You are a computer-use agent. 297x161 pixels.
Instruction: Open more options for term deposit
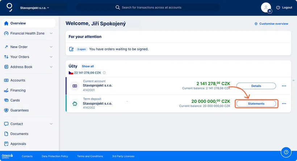coord(284,104)
